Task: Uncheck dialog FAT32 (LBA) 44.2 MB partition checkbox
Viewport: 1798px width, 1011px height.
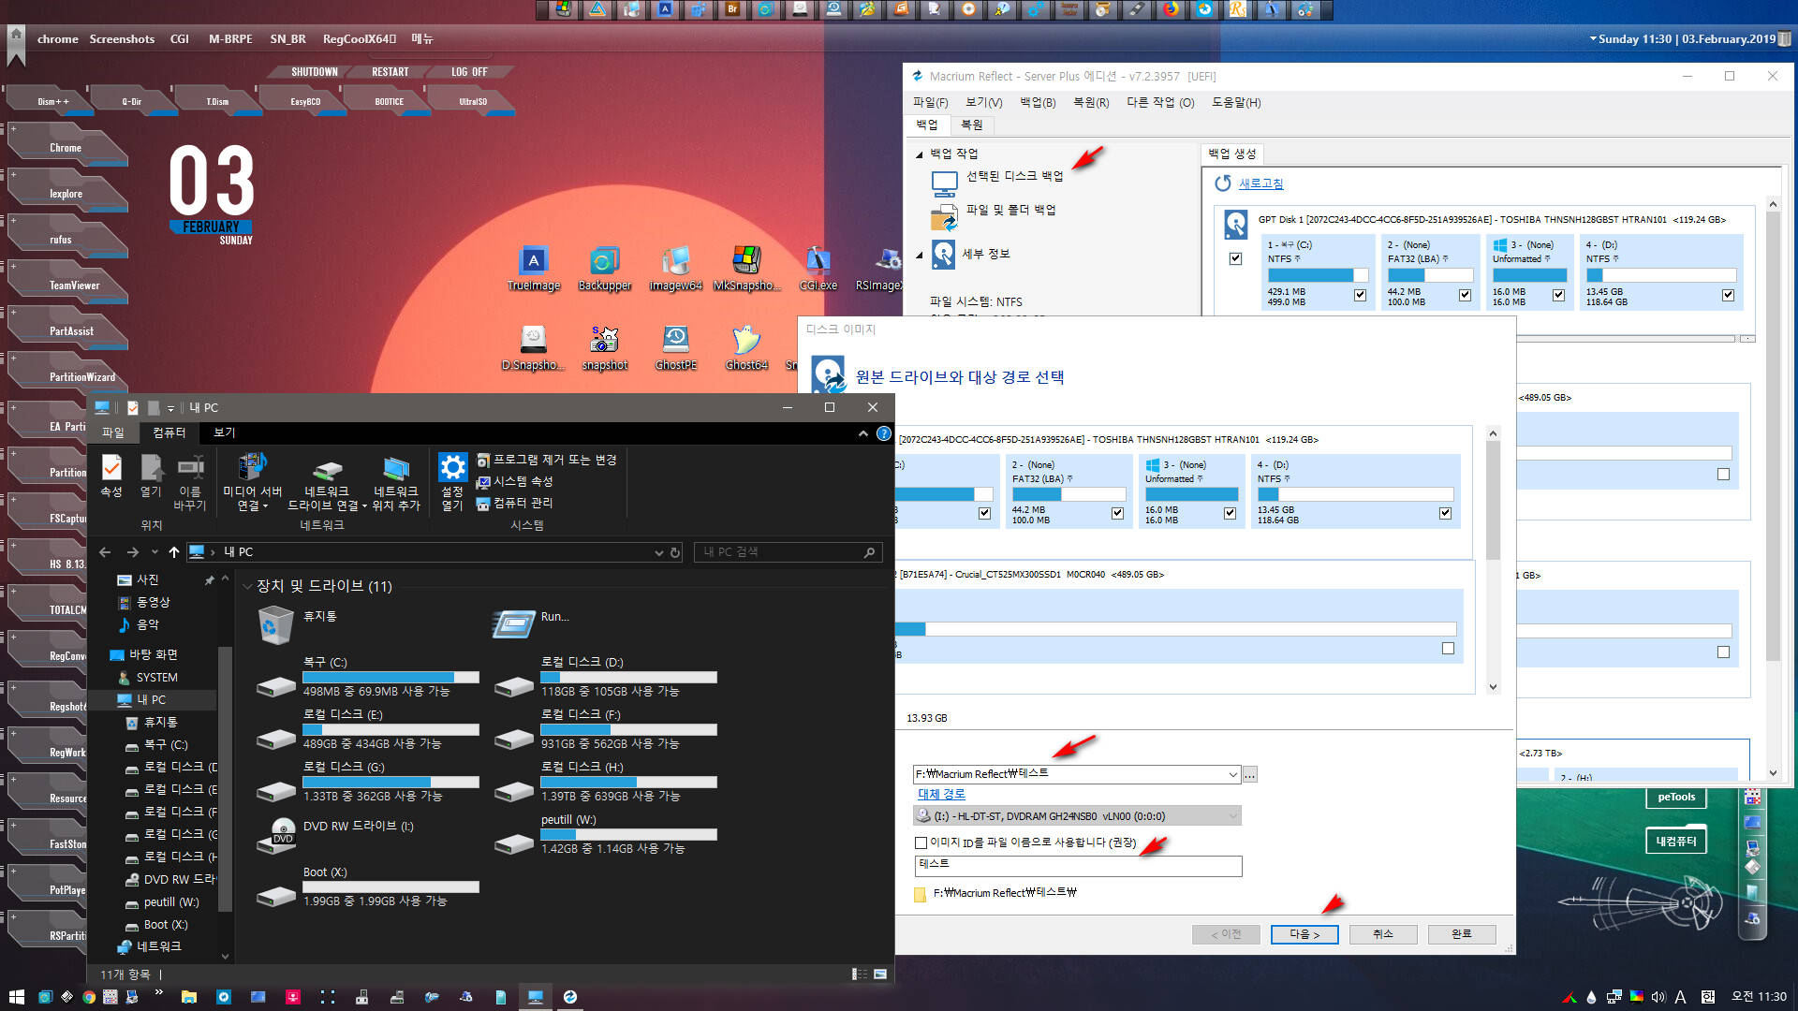Action: click(x=1117, y=513)
